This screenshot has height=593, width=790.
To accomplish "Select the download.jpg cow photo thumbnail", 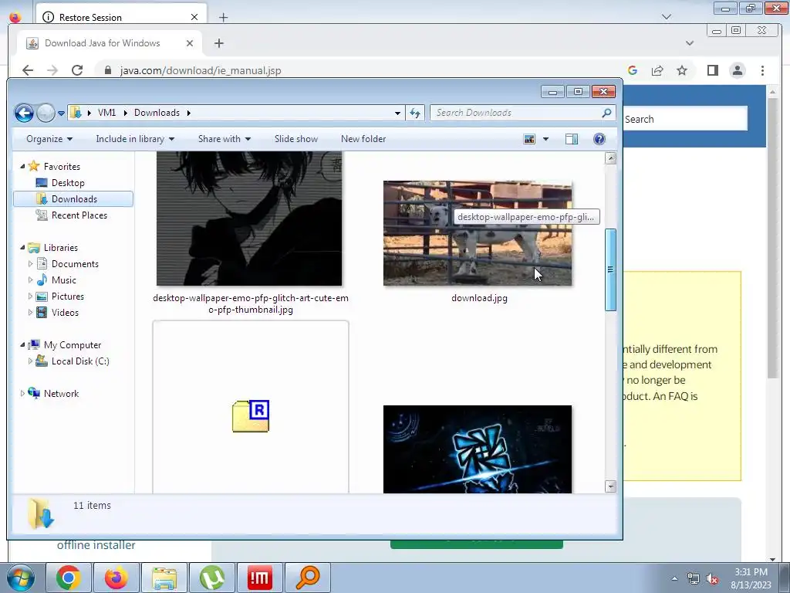I will [x=477, y=233].
